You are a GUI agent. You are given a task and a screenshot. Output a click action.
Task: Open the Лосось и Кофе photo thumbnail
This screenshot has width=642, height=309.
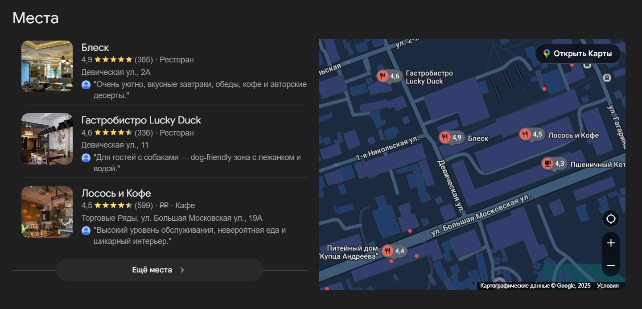pos(47,212)
